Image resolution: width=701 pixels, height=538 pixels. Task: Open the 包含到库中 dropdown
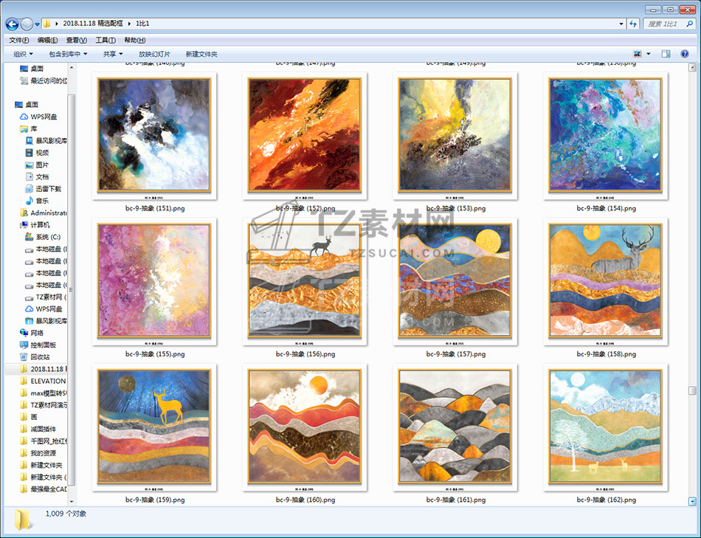point(68,54)
